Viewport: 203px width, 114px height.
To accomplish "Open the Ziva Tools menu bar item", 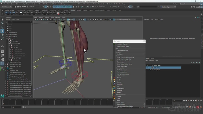I will click(x=110, y=4).
